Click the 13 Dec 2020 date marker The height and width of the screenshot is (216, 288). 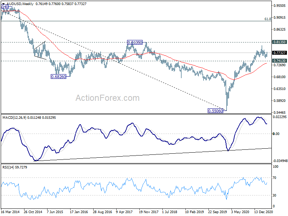click(x=264, y=212)
